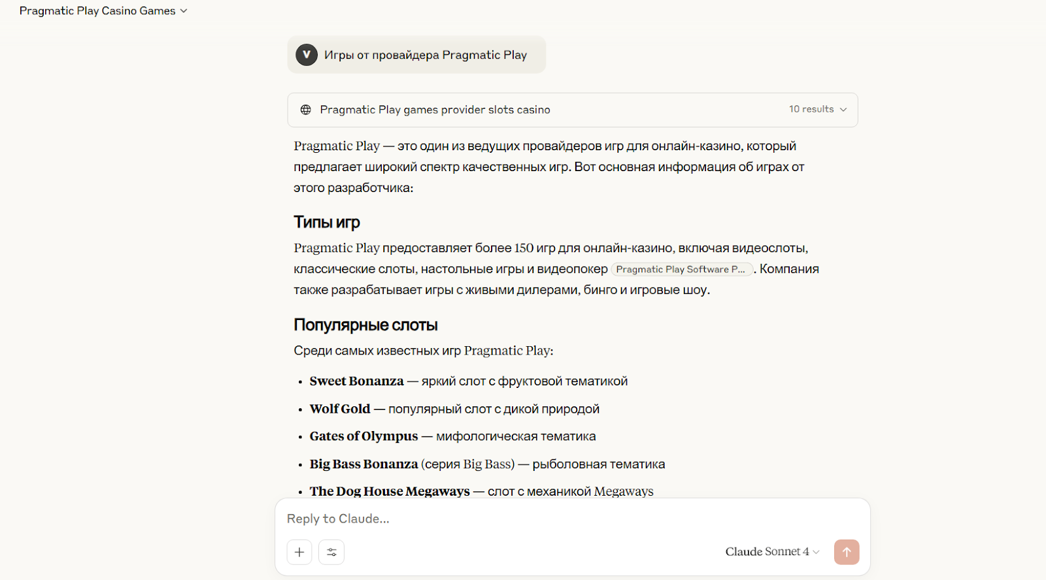1046x580 pixels.
Task: Expand the 10 results chevron
Action: pyautogui.click(x=843, y=110)
